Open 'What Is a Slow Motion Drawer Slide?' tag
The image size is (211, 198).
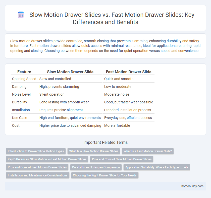tap(94, 151)
